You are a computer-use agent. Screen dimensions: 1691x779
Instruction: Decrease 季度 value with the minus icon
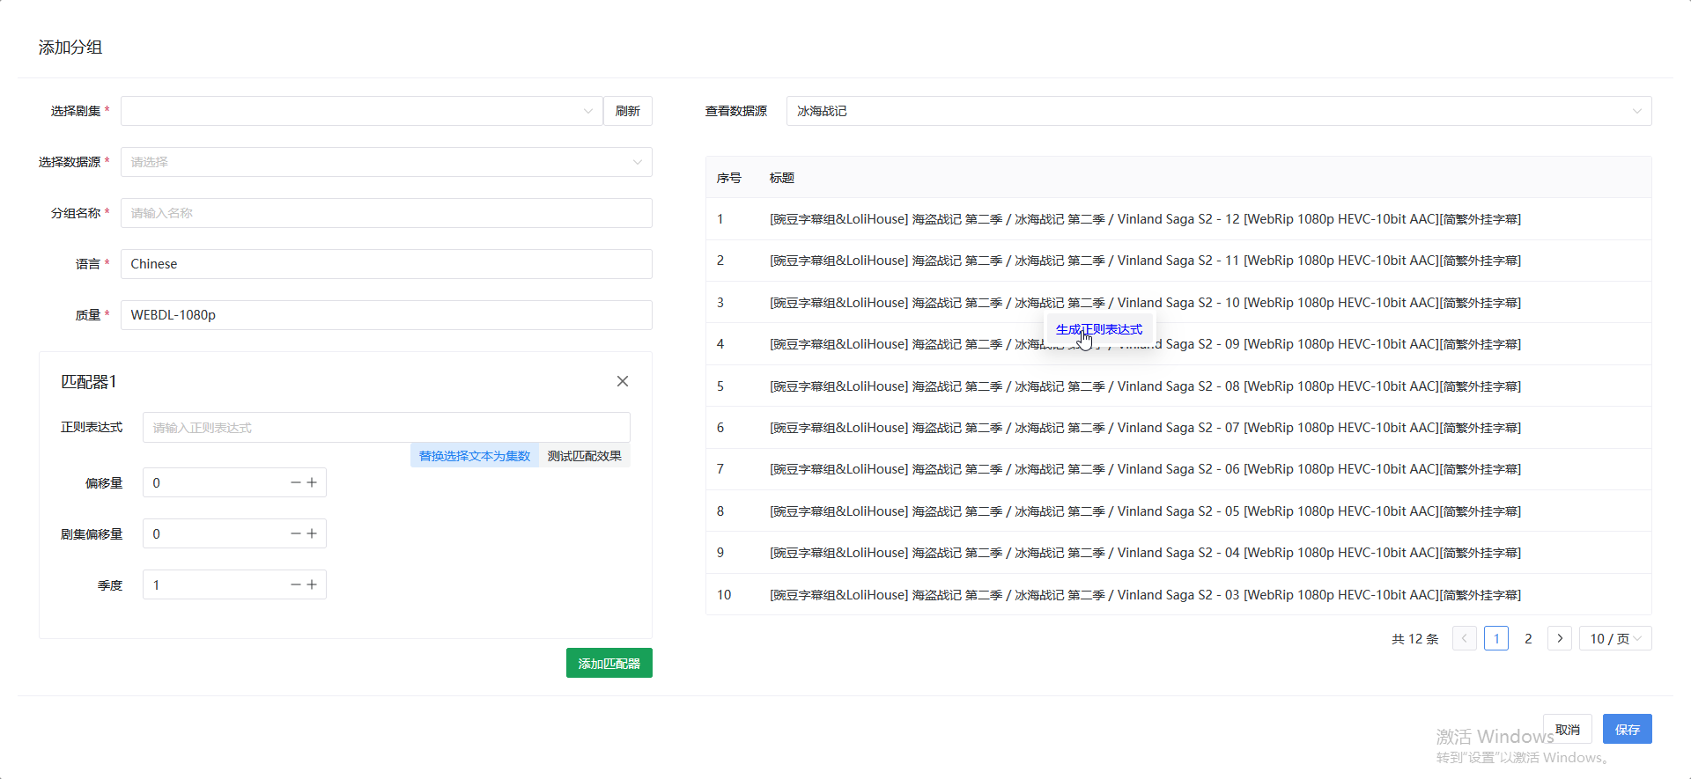296,584
